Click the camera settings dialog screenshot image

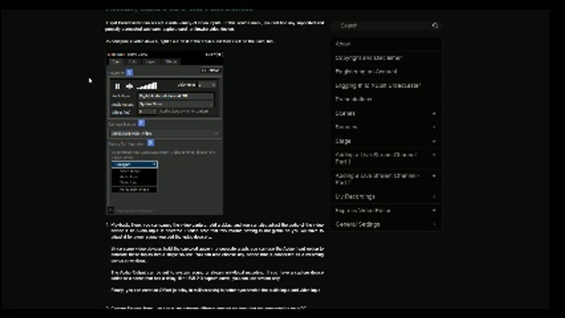pos(164,132)
